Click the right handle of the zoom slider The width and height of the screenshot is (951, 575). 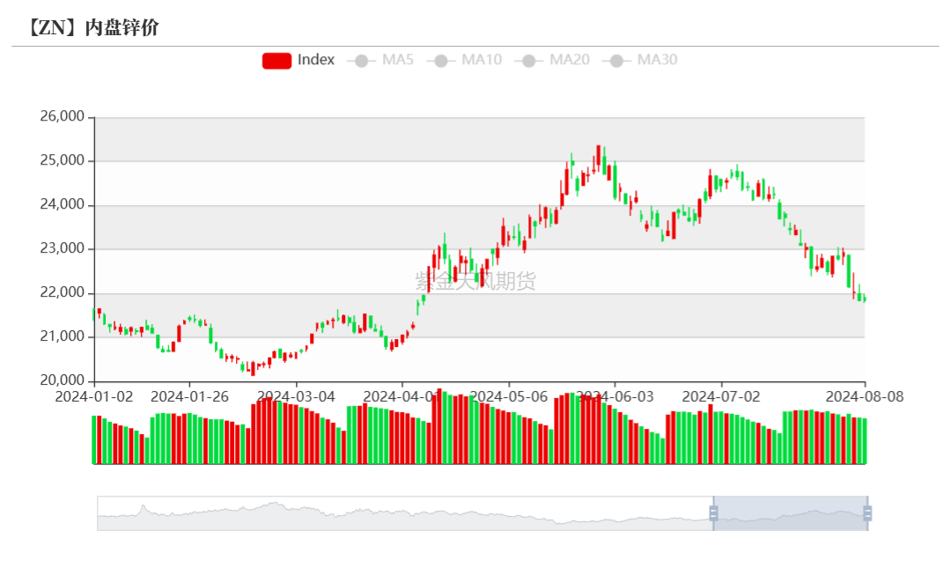(867, 513)
